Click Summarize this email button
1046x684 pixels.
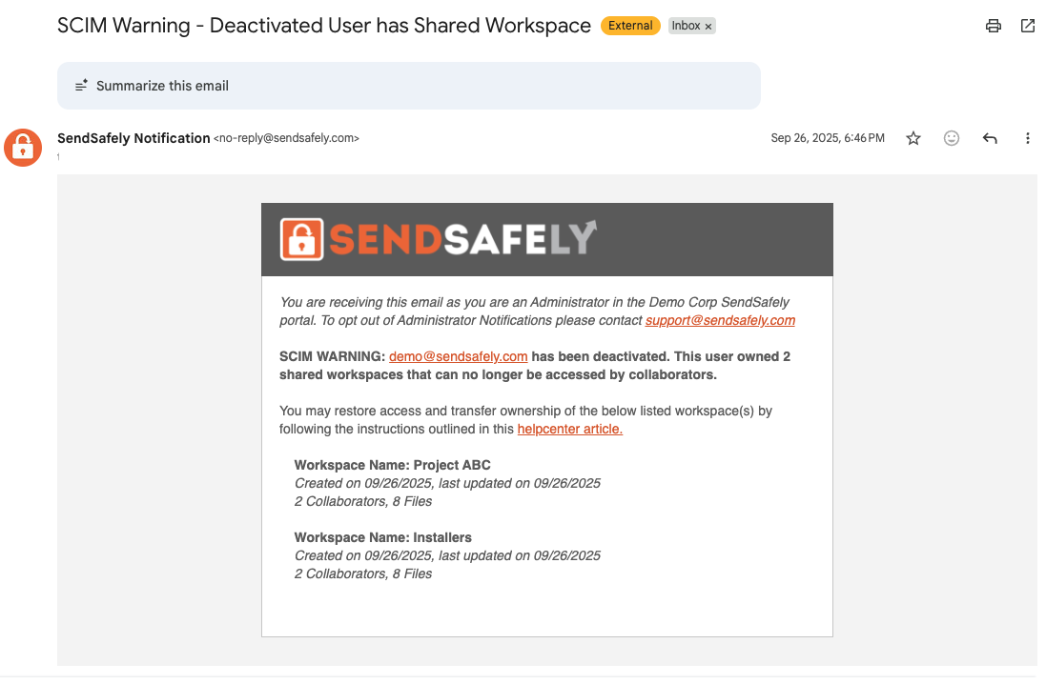pyautogui.click(x=409, y=86)
